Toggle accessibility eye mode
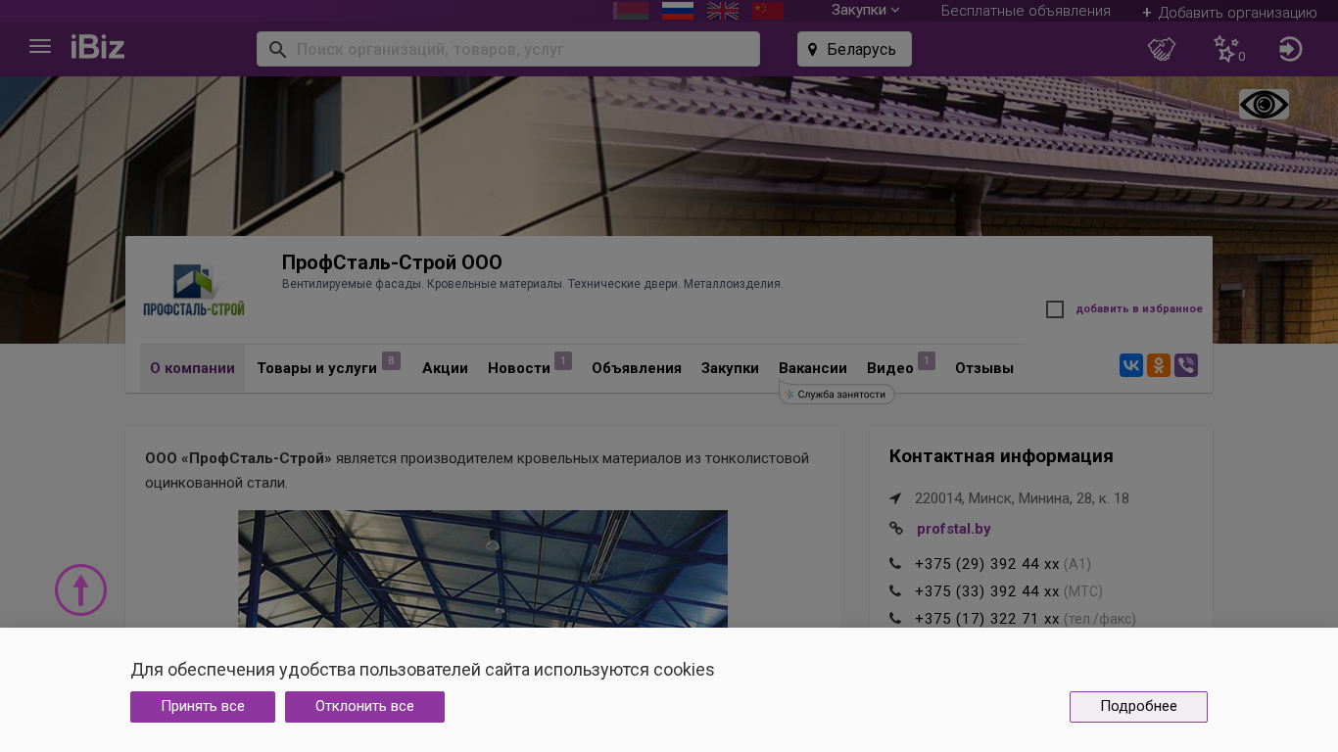This screenshot has height=752, width=1338. [x=1264, y=105]
